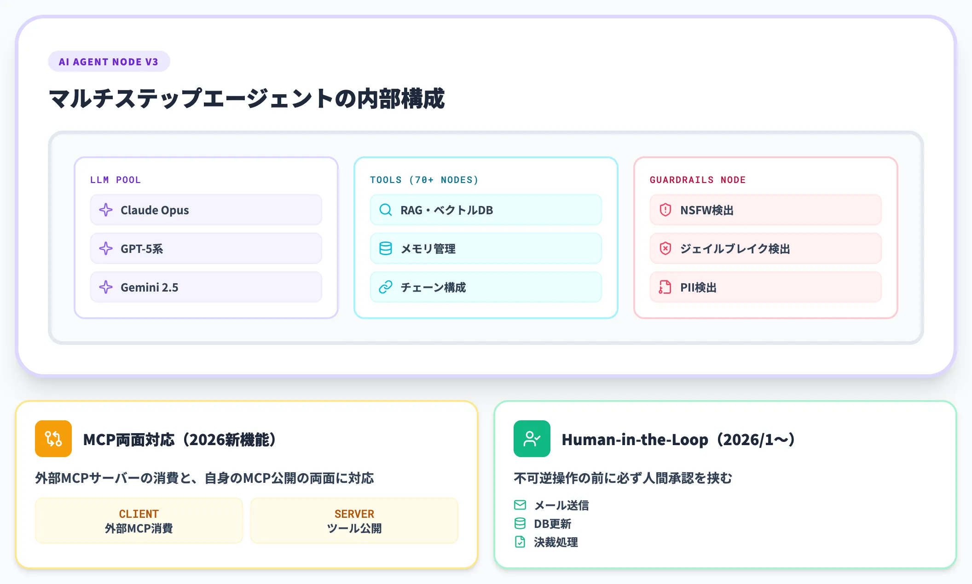Click the メール送信 list item
The width and height of the screenshot is (972, 584).
(551, 505)
